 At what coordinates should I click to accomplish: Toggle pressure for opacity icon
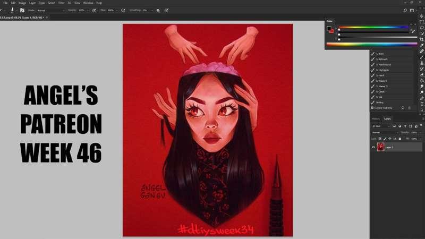(94, 10)
